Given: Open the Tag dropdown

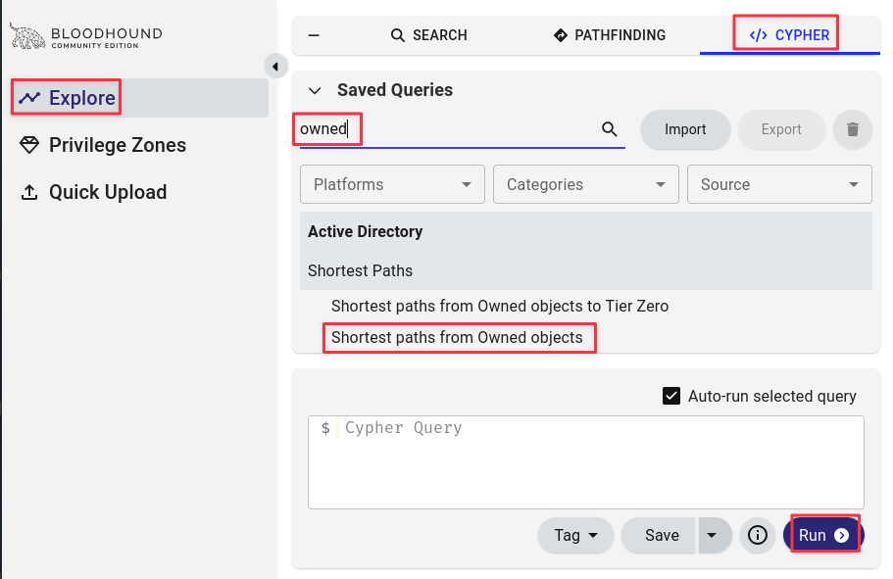Looking at the screenshot, I should pyautogui.click(x=575, y=535).
